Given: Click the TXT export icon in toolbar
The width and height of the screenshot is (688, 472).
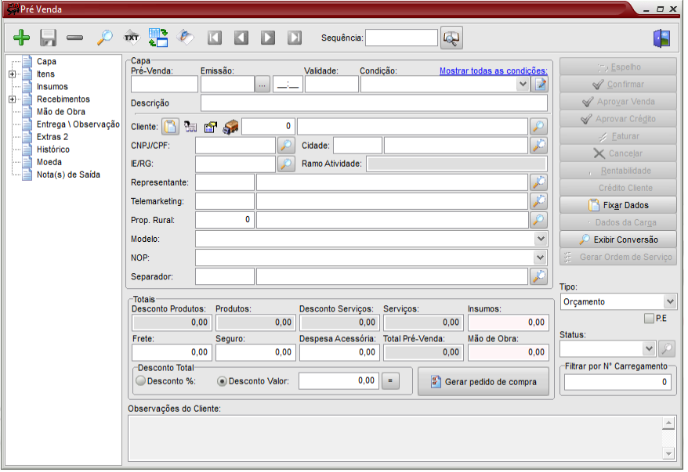Looking at the screenshot, I should pos(132,38).
